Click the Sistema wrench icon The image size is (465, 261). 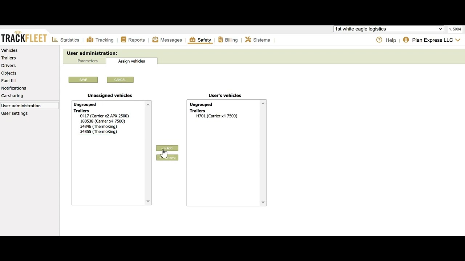[248, 40]
